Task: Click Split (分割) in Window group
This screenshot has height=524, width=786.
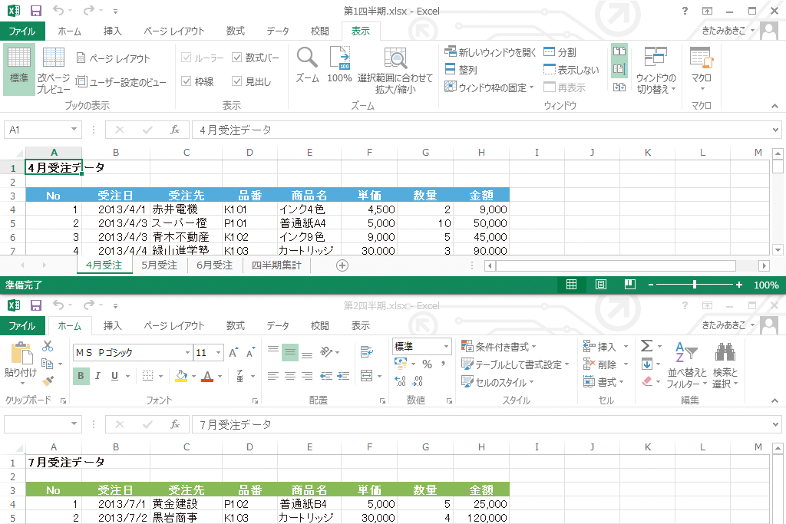Action: tap(560, 52)
